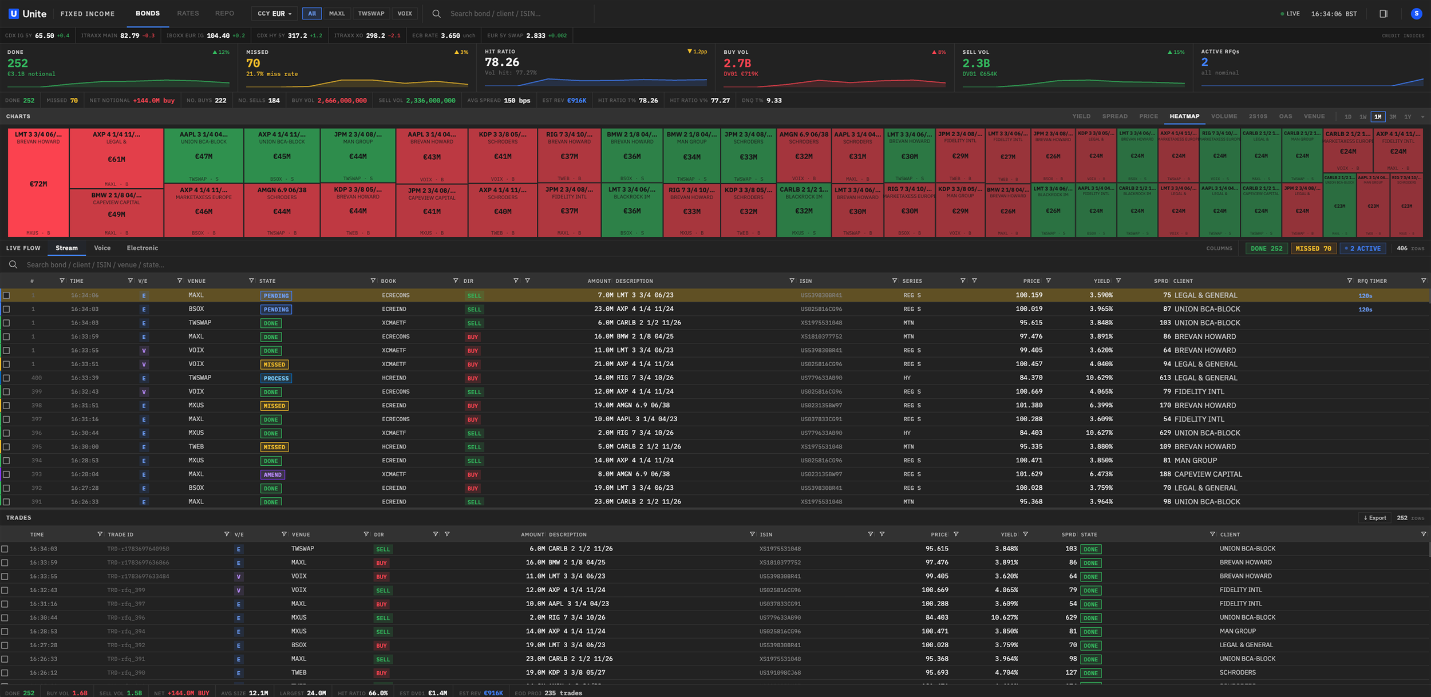Check trade TRD-rfq_390 row checkbox
Image resolution: width=1431 pixels, height=697 pixels.
coord(5,673)
